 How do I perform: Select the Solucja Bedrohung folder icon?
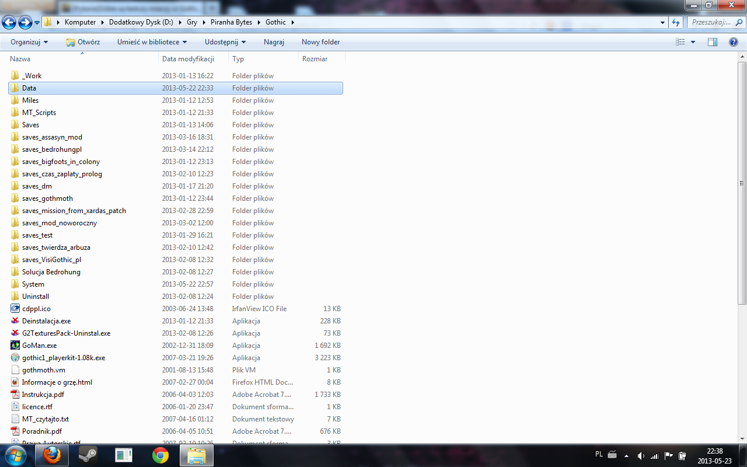(15, 272)
